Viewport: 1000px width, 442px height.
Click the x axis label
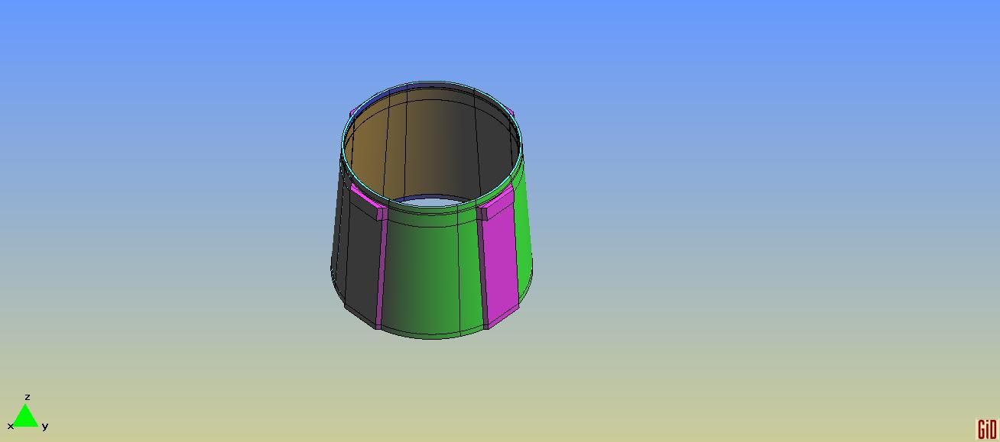tap(11, 426)
